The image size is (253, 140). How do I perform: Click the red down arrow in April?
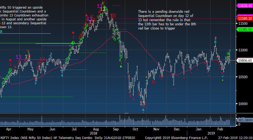(x=10, y=60)
